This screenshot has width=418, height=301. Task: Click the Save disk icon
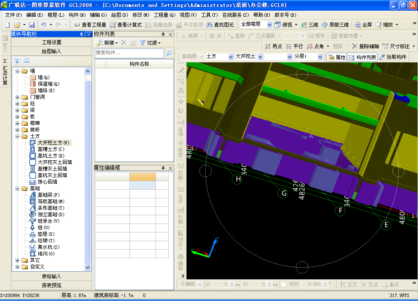coord(32,25)
